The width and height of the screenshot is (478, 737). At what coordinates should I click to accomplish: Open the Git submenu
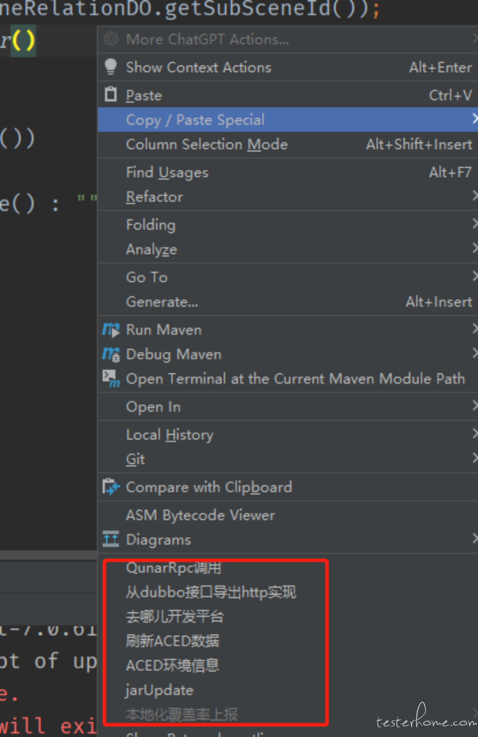click(135, 459)
